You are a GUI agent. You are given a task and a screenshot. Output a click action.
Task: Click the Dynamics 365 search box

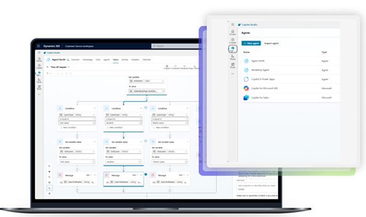click(x=175, y=46)
